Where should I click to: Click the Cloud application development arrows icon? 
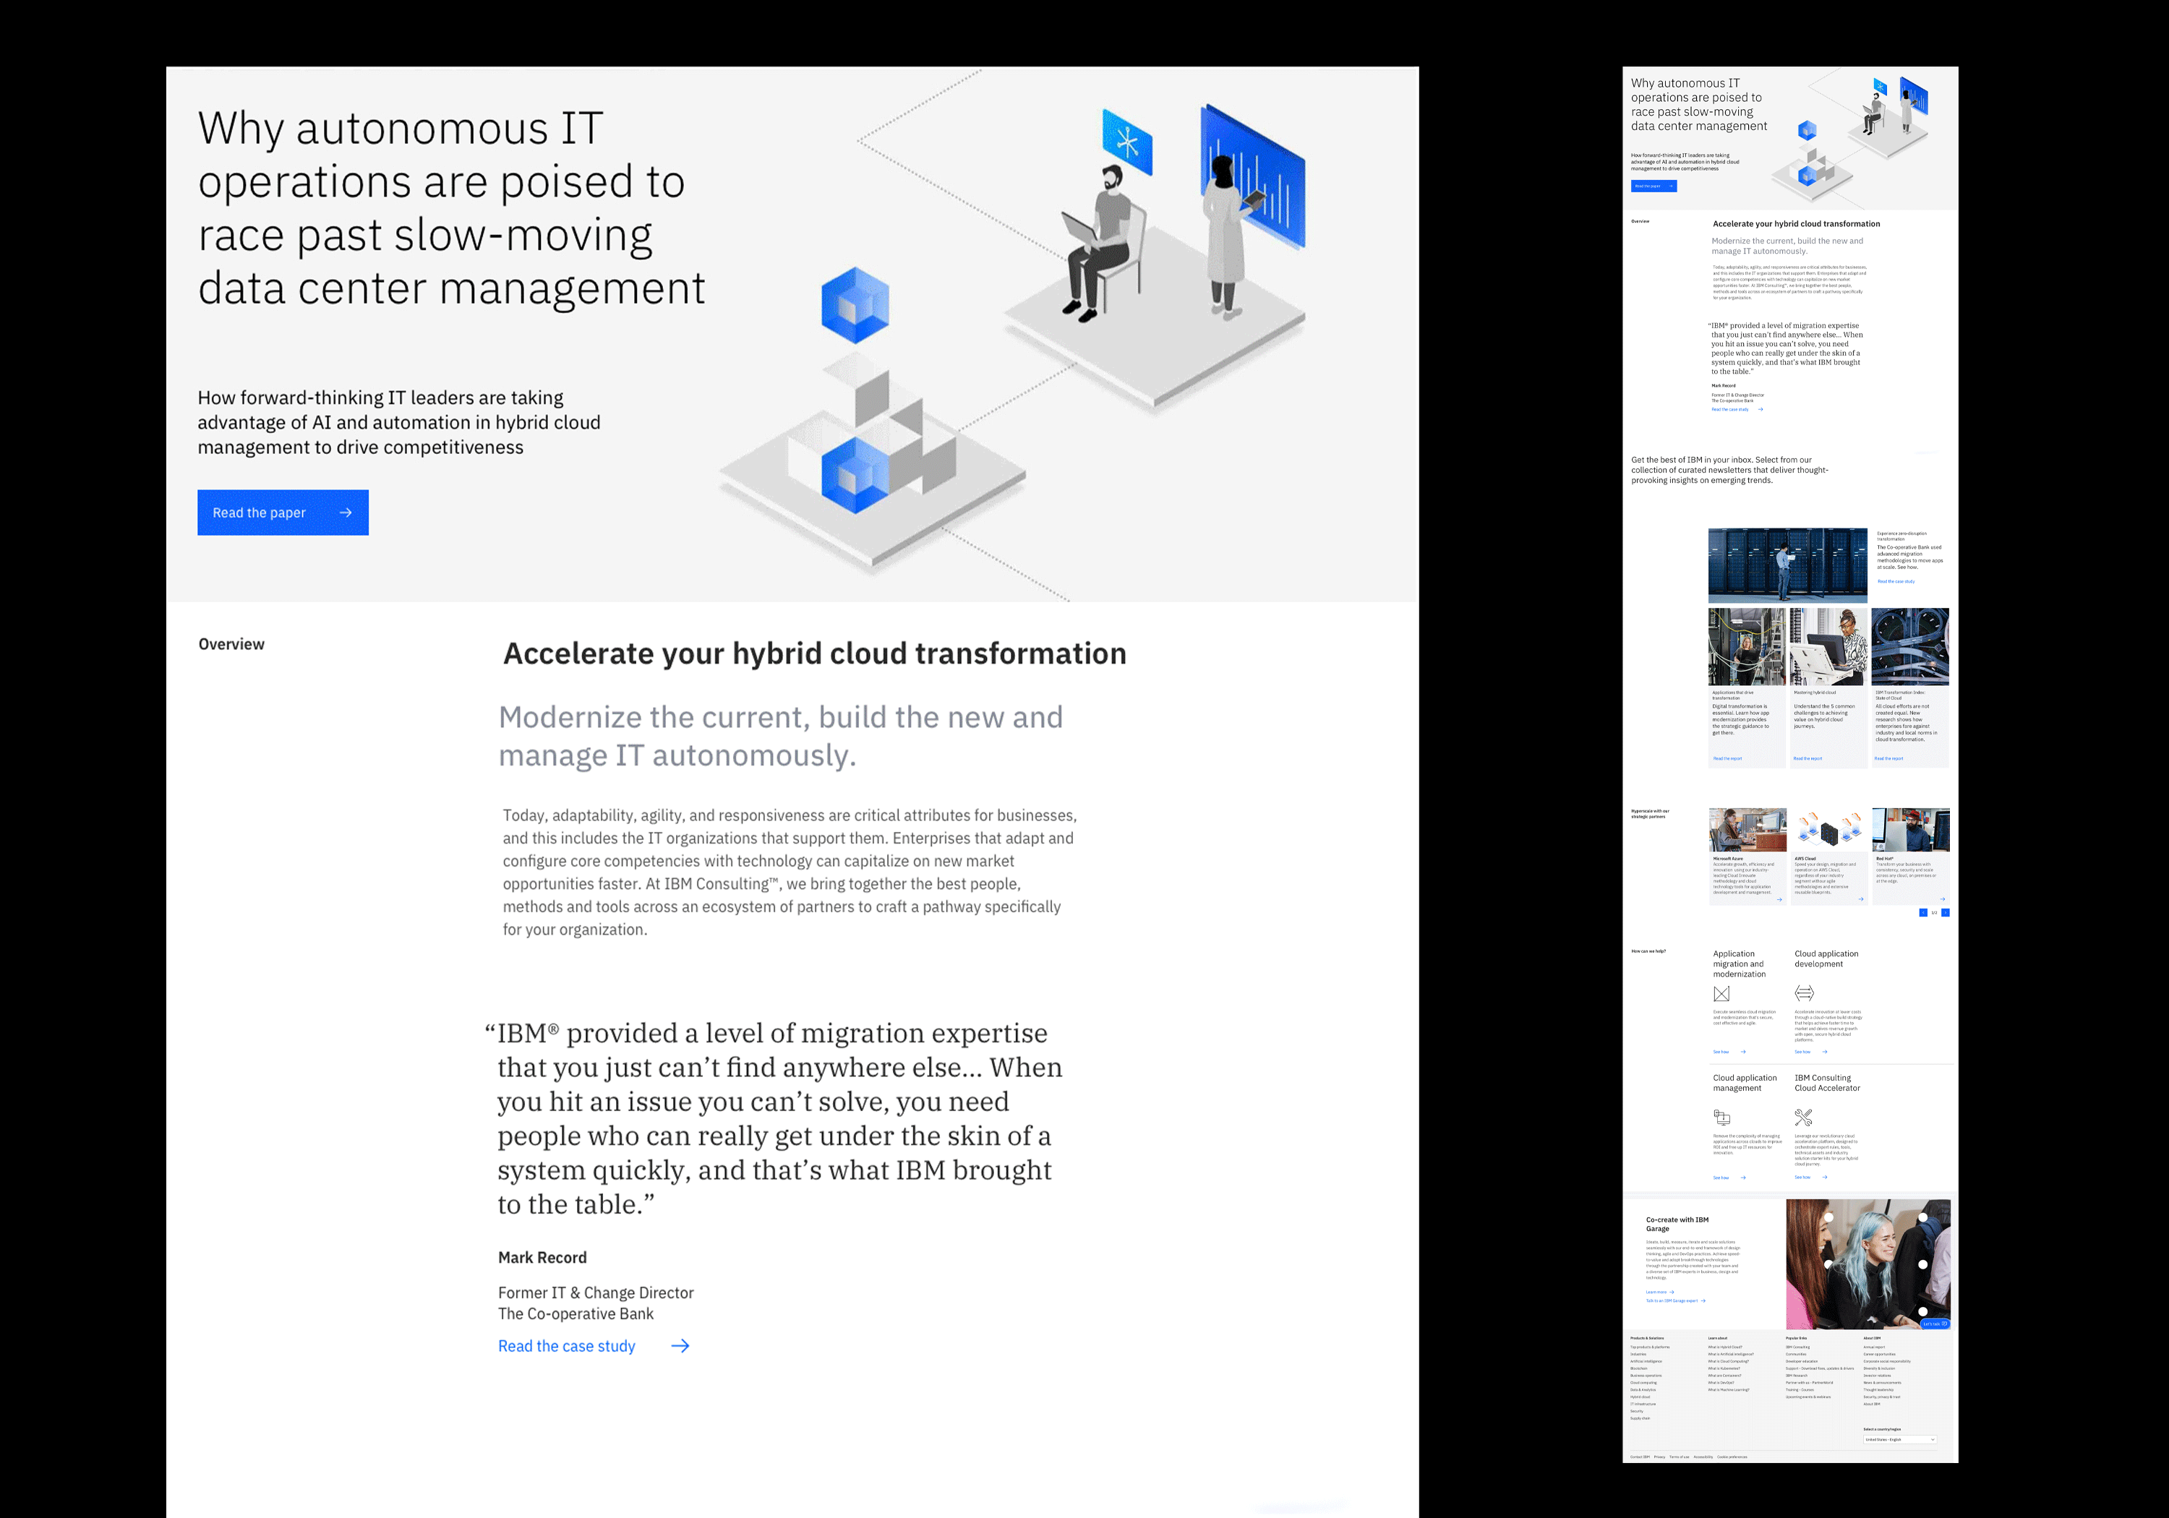pyautogui.click(x=1805, y=994)
